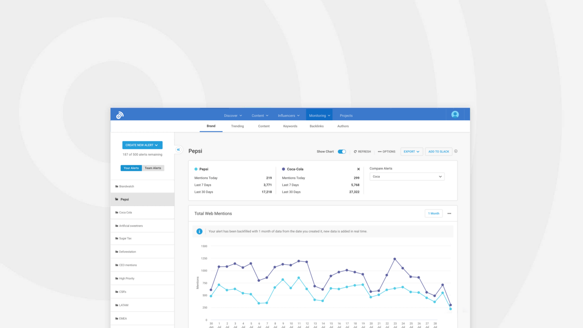This screenshot has height=328, width=583.
Task: Click the BuzzSumo logo icon
Action: 120,115
